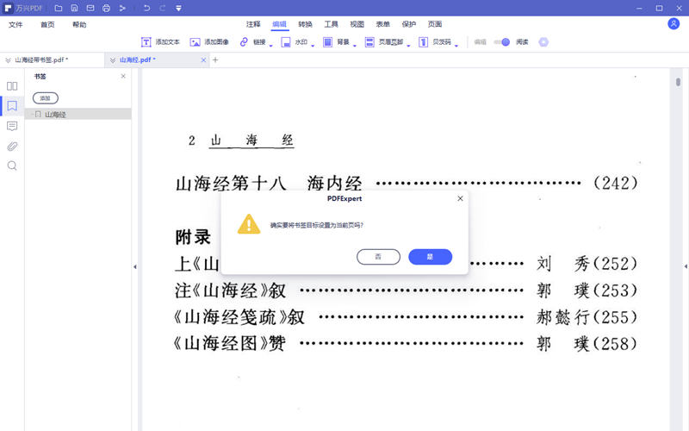This screenshot has width=689, height=431.
Task: Toggle the 编辑/阅读 mode switch
Action: point(501,41)
